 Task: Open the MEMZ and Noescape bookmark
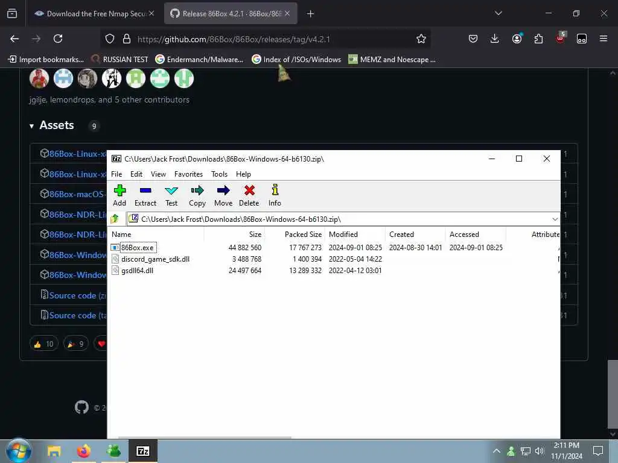click(392, 60)
